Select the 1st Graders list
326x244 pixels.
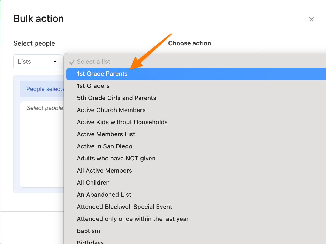click(x=196, y=86)
